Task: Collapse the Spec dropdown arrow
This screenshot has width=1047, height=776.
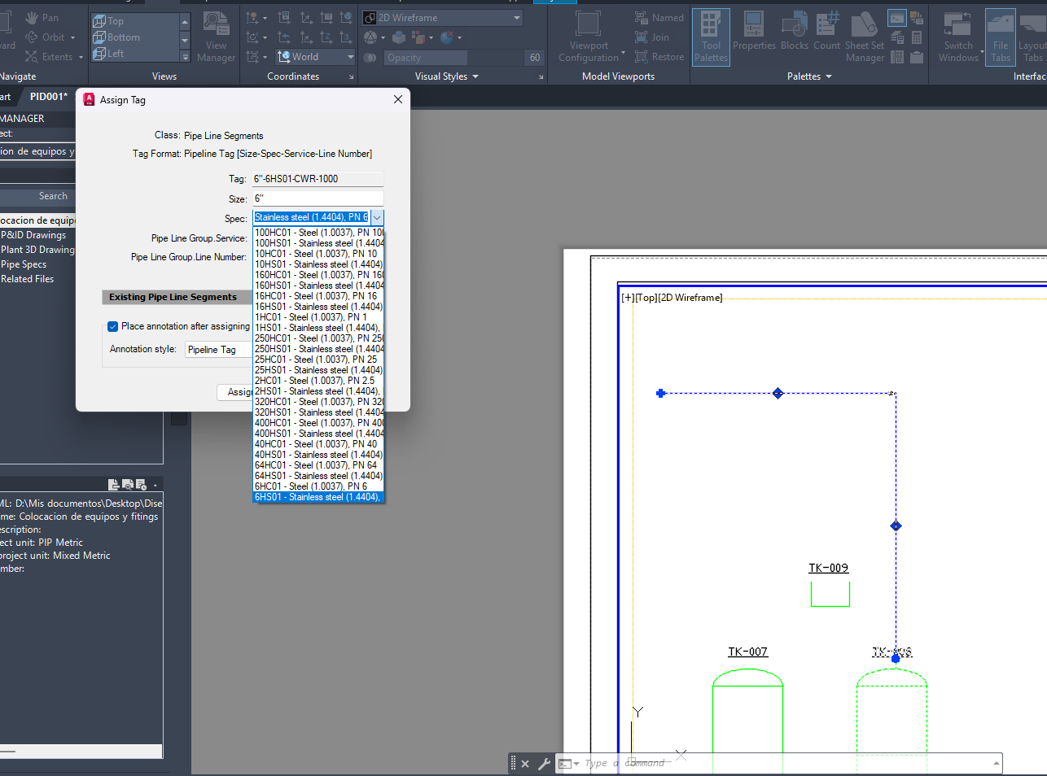Action: (377, 217)
